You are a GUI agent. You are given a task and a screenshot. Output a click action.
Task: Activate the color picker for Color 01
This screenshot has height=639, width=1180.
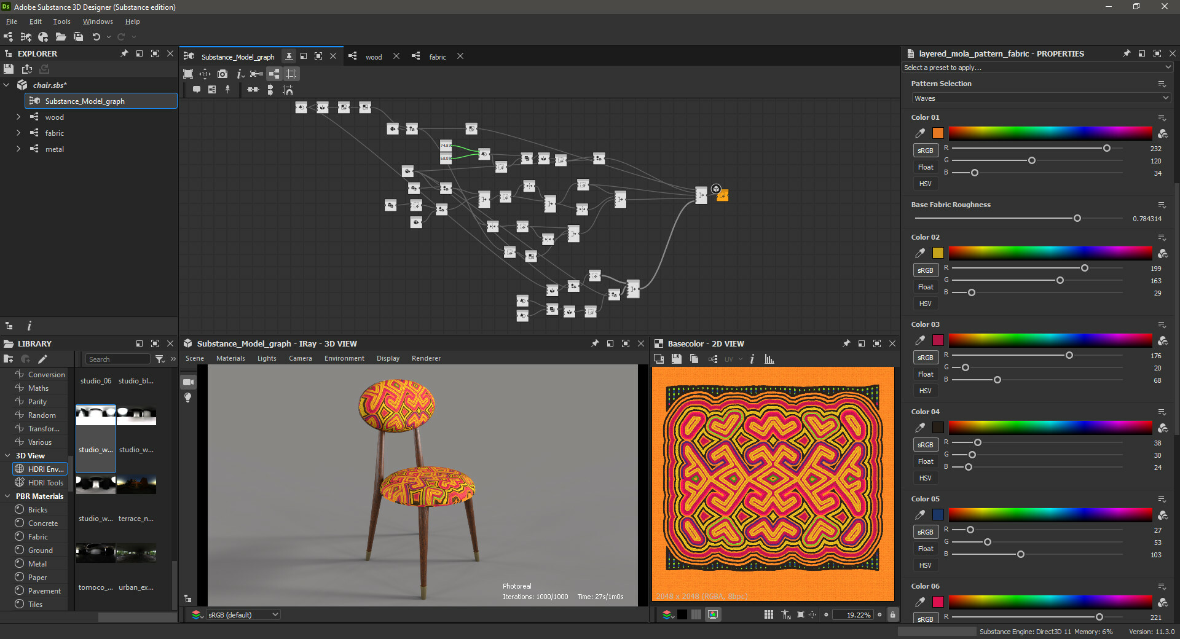(920, 133)
